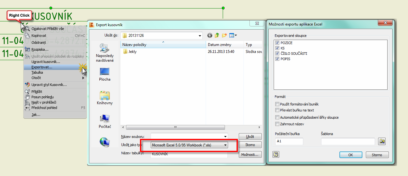Click the Up One Level folder icon
Viewport: 408px width, 176px height.
[217, 36]
